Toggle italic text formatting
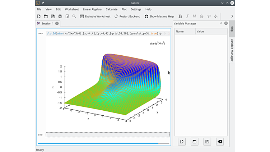Viewport: 270px width, 152px height. tap(187, 16)
